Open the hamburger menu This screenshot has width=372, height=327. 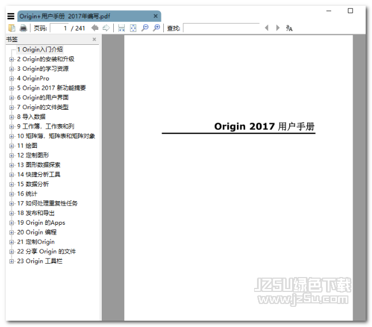click(11, 16)
